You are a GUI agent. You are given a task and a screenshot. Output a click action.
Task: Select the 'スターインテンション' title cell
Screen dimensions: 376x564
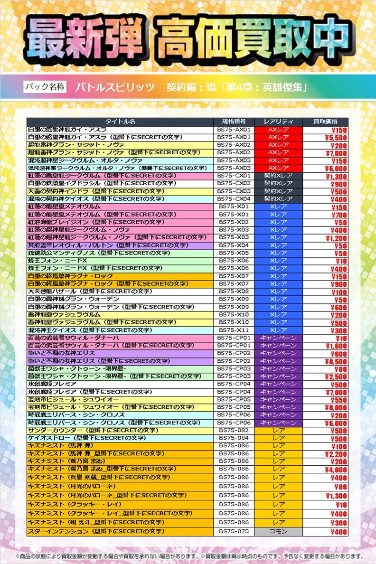pyautogui.click(x=120, y=532)
